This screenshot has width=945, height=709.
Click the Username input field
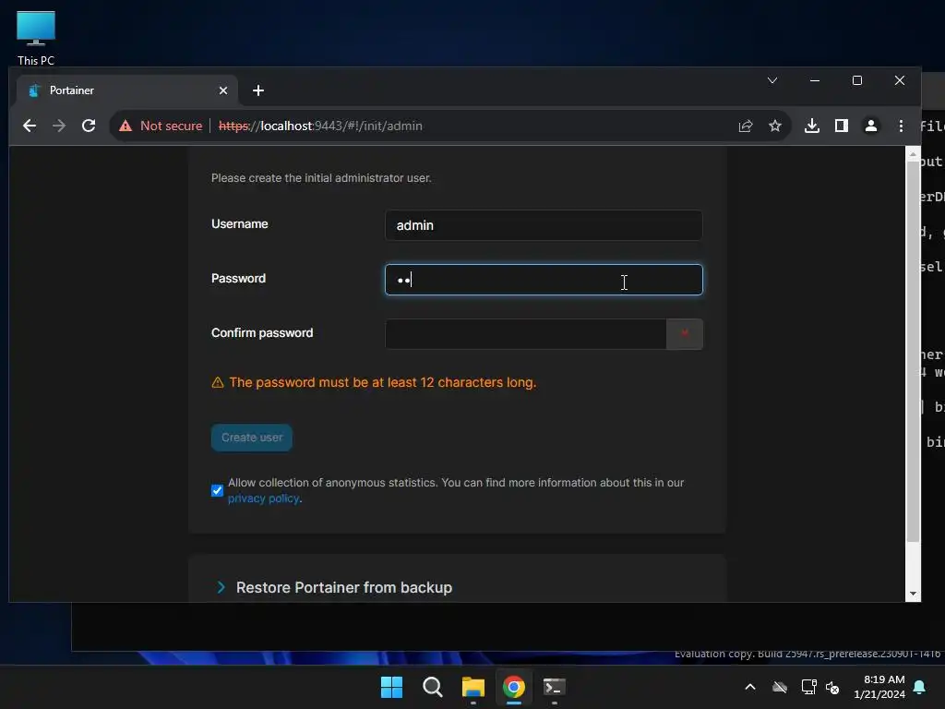point(544,225)
